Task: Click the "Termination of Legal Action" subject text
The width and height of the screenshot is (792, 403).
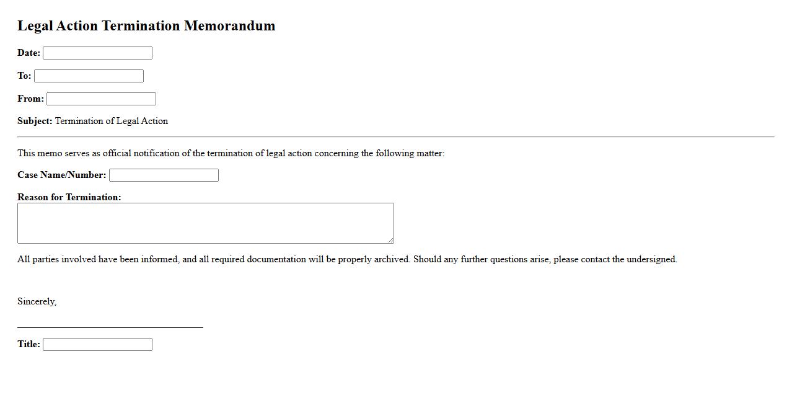Action: click(x=112, y=122)
